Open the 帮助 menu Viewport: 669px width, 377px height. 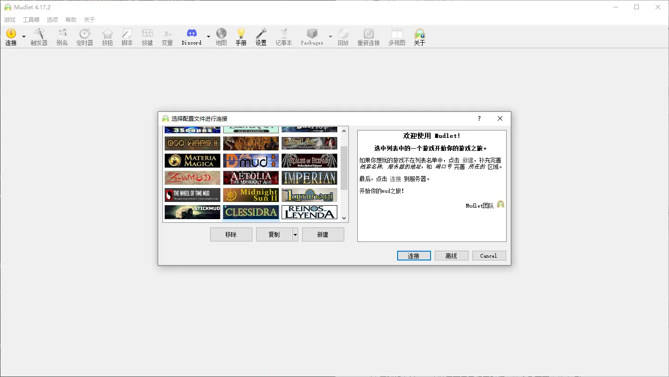click(71, 20)
